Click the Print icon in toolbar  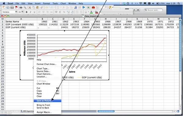click(21, 7)
